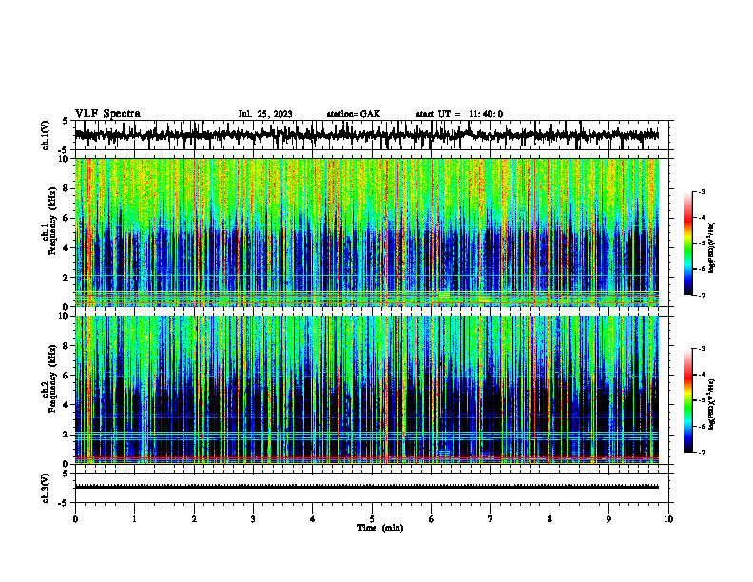Click the ch.1 color scale log(PSD) units label

[712, 248]
